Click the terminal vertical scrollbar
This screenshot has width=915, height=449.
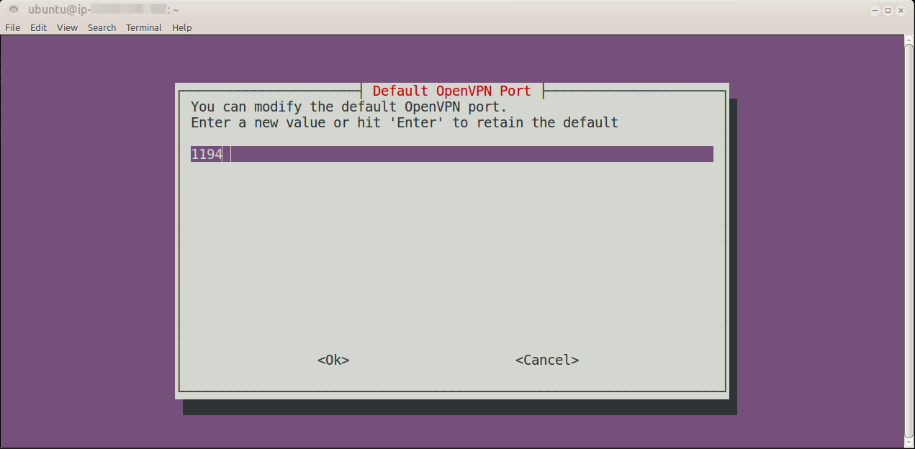(909, 241)
